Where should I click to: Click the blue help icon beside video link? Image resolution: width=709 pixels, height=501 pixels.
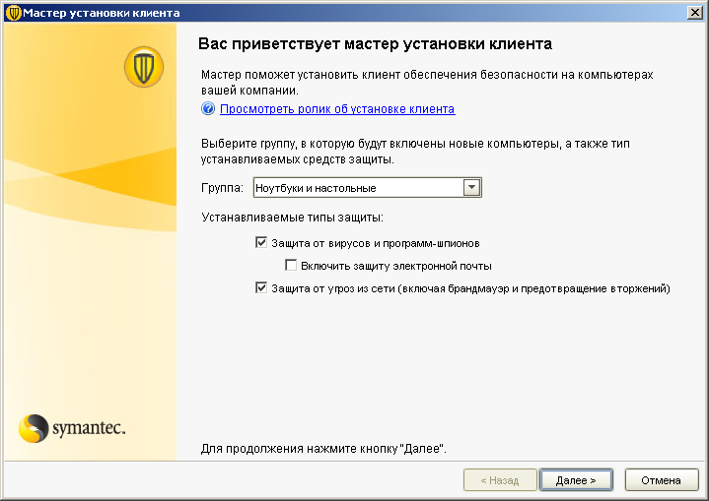pos(208,109)
